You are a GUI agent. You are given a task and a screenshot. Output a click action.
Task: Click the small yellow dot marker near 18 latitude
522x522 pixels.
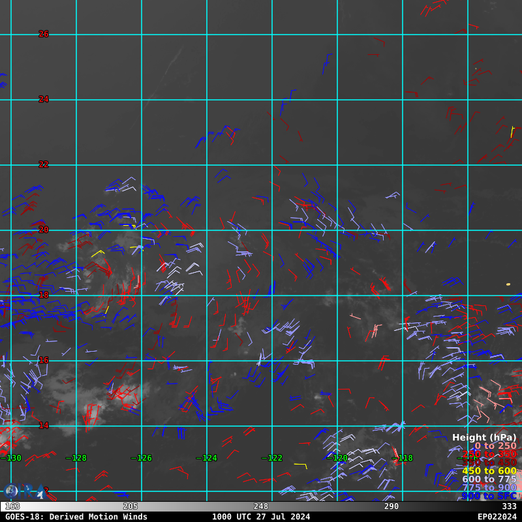[x=508, y=284]
